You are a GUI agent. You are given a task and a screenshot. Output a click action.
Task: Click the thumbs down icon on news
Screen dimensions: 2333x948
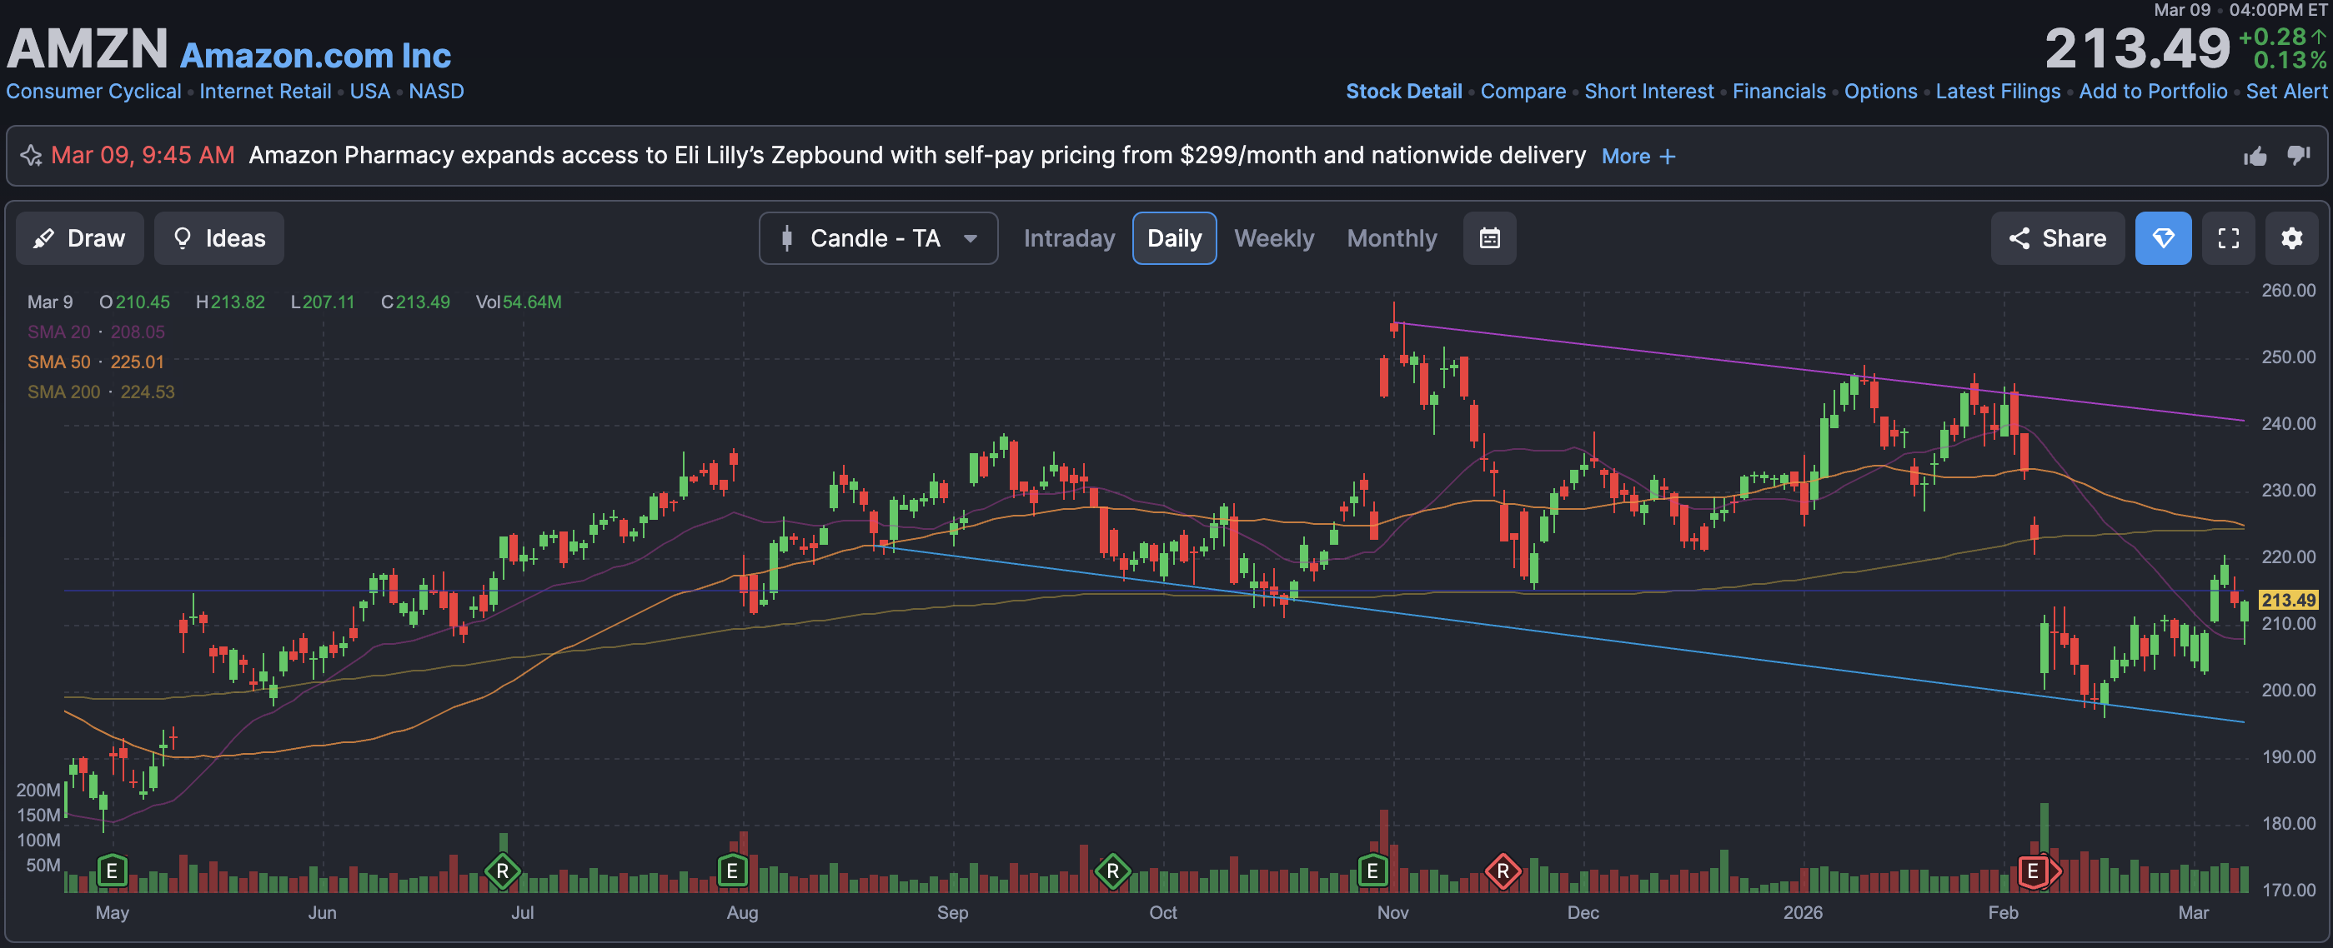pyautogui.click(x=2298, y=155)
